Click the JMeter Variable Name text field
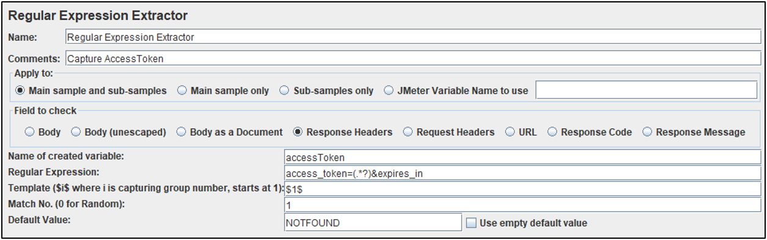 click(646, 90)
